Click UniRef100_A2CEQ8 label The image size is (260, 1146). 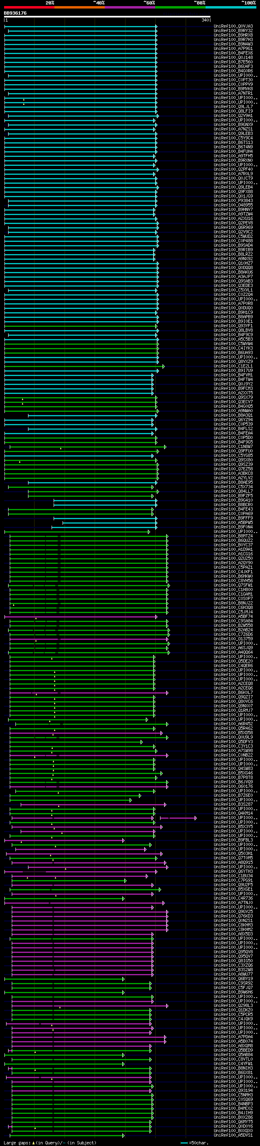point(233,684)
